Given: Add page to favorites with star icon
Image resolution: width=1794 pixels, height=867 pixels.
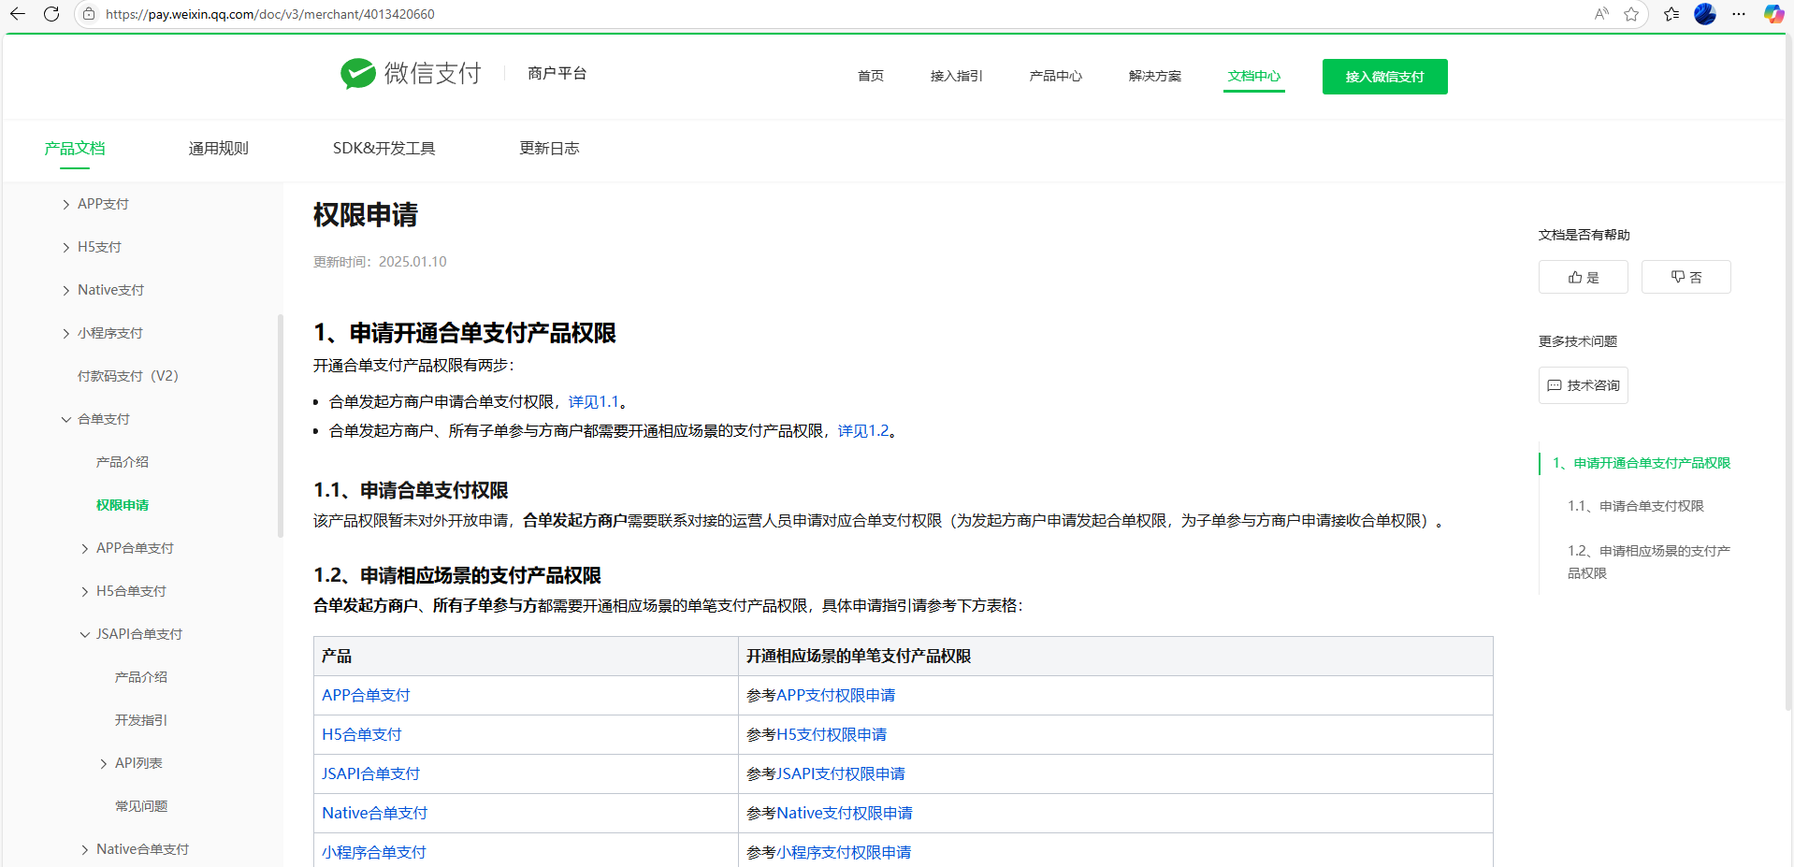Looking at the screenshot, I should pyautogui.click(x=1631, y=14).
